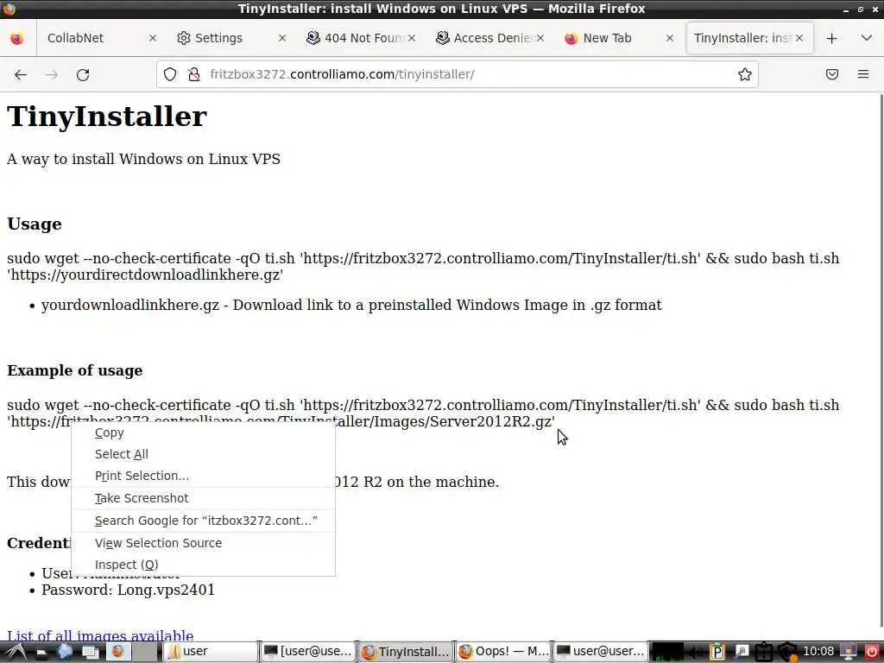
Task: Click the clipboard manager tray icon
Action: pos(763,652)
